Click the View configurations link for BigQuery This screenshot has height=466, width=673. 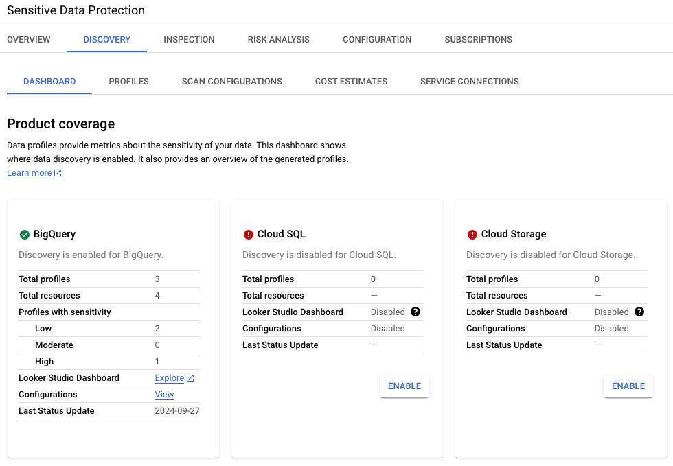point(164,395)
